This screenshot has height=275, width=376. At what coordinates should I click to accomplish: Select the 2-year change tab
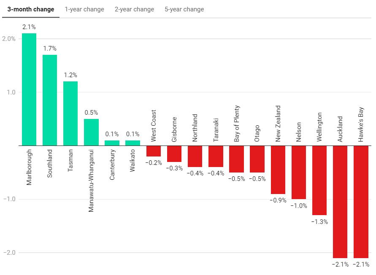[x=134, y=9]
